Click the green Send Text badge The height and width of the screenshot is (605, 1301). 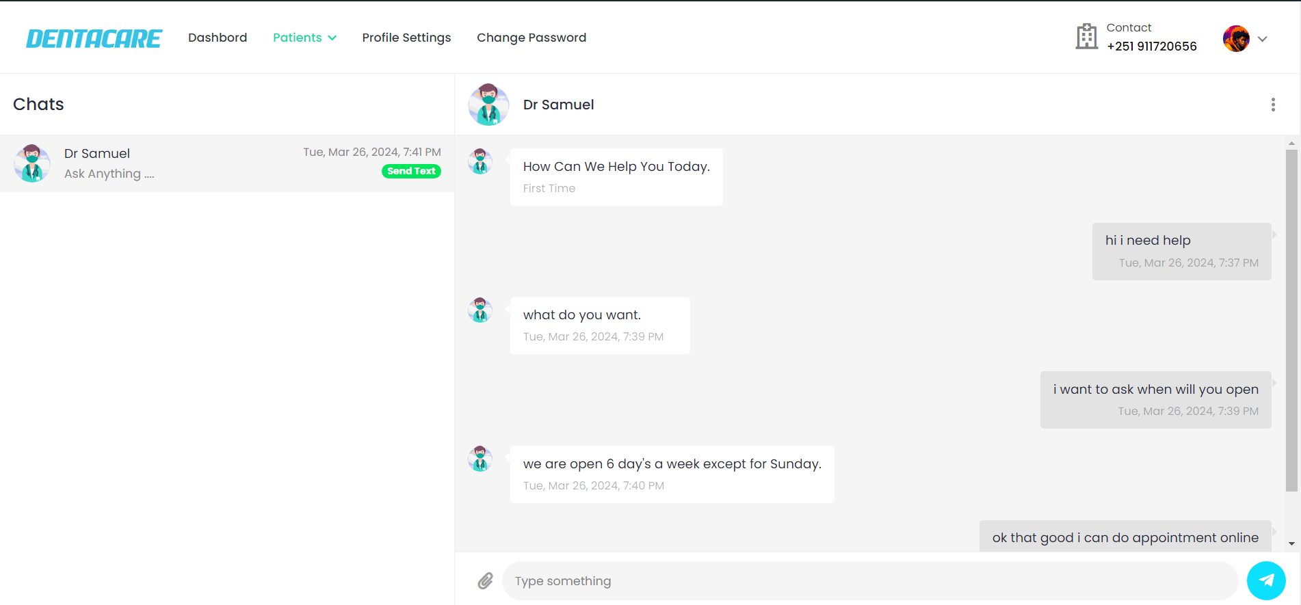411,172
